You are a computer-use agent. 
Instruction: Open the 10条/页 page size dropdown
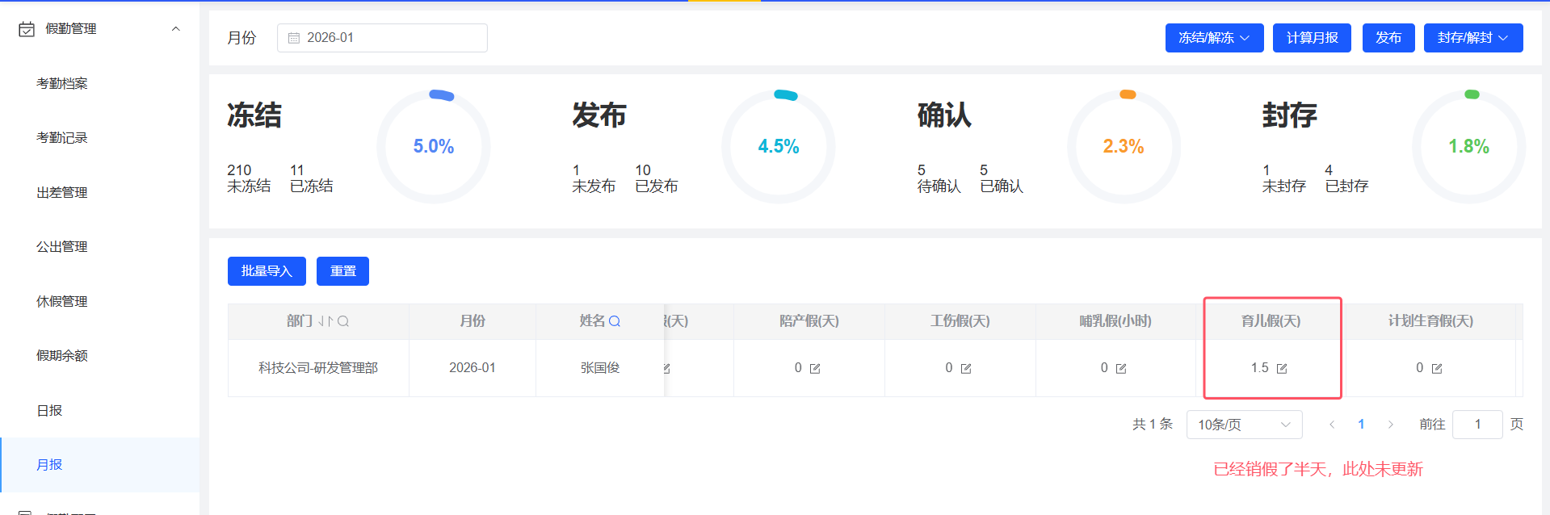tap(1244, 425)
